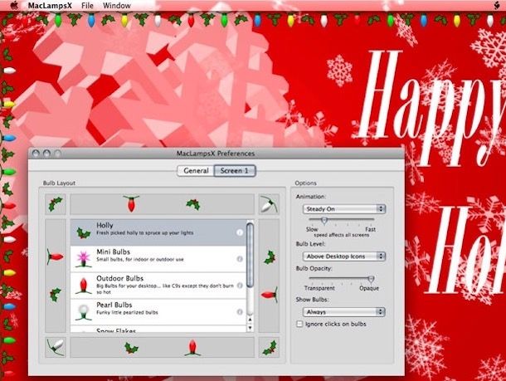Select the Holly row title
Screen dimensions: 506x381
tap(105, 225)
